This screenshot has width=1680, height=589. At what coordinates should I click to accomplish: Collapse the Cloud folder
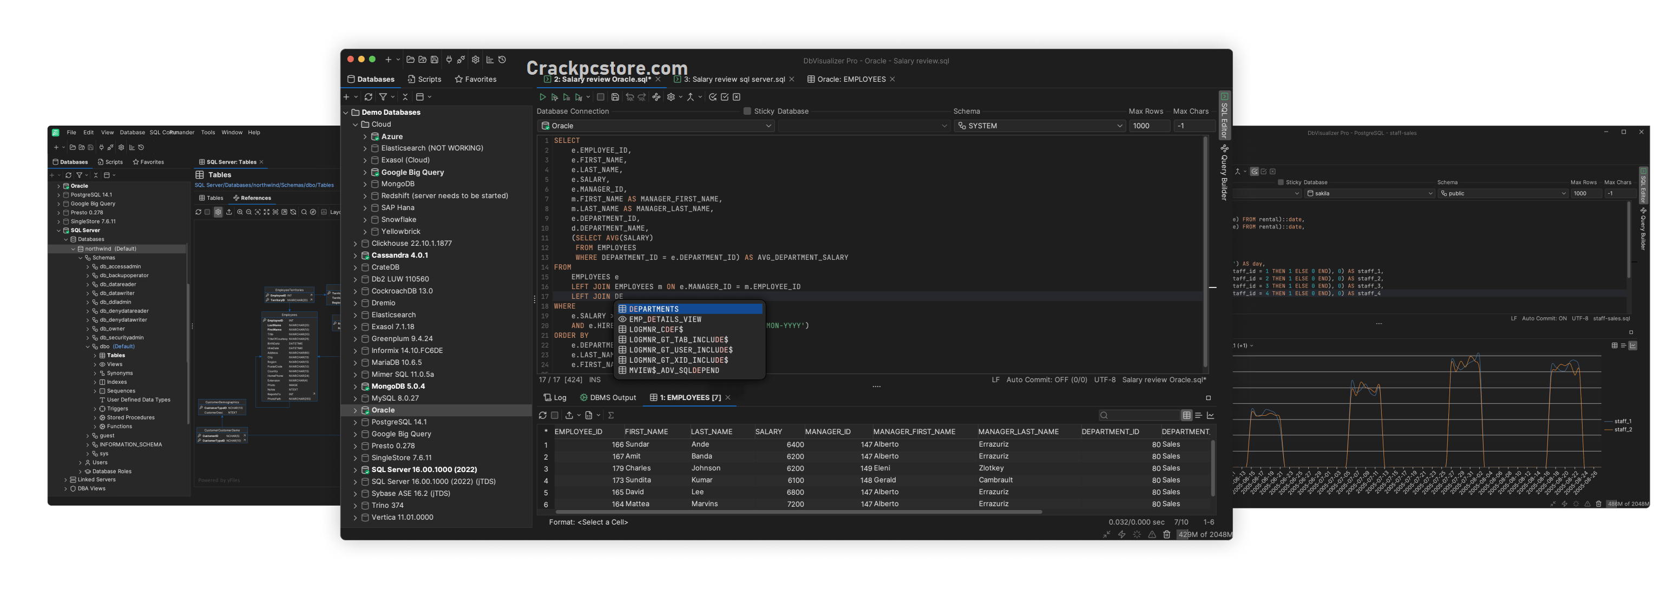point(356,125)
